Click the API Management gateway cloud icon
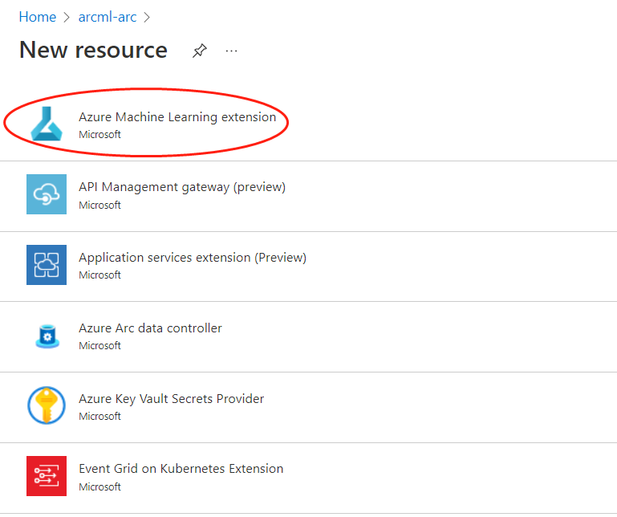 47,194
